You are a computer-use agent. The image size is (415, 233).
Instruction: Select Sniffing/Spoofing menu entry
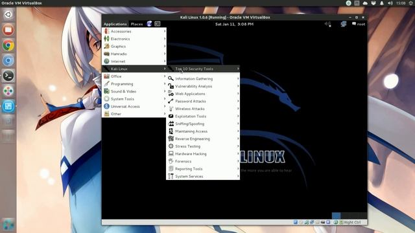click(203, 124)
